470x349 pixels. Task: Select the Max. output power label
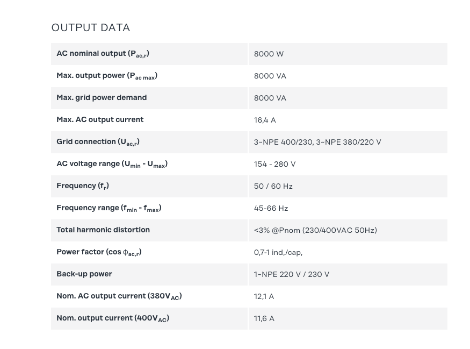coord(107,76)
